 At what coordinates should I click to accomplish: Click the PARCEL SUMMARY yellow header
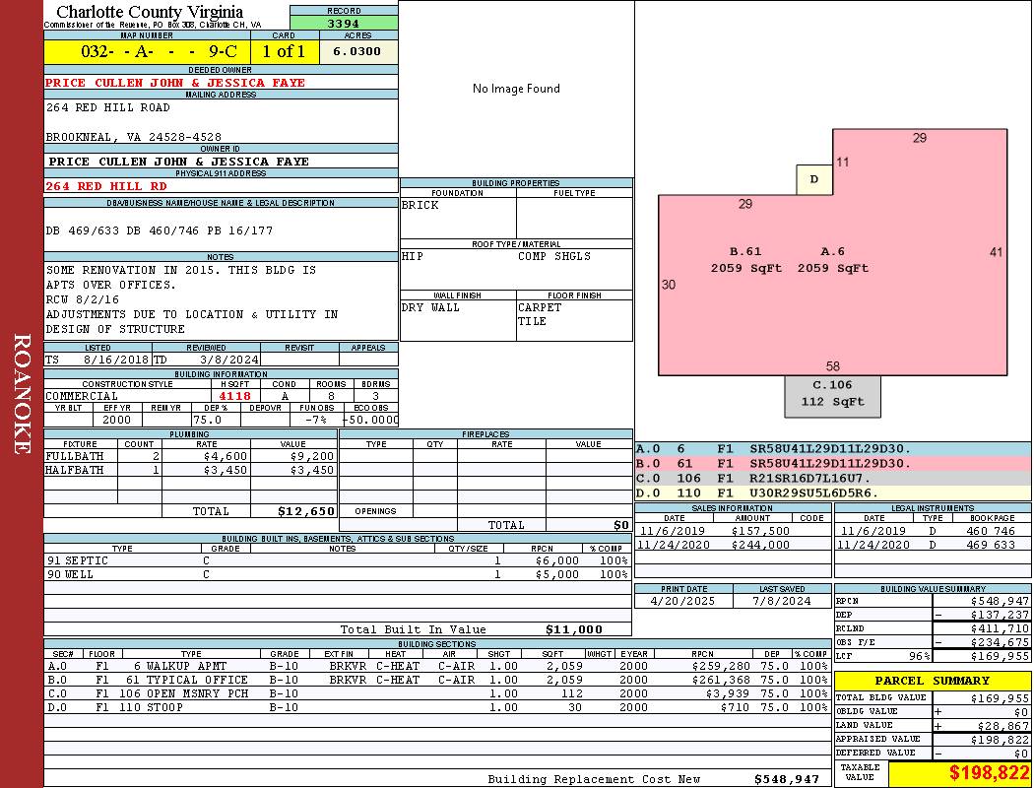932,681
